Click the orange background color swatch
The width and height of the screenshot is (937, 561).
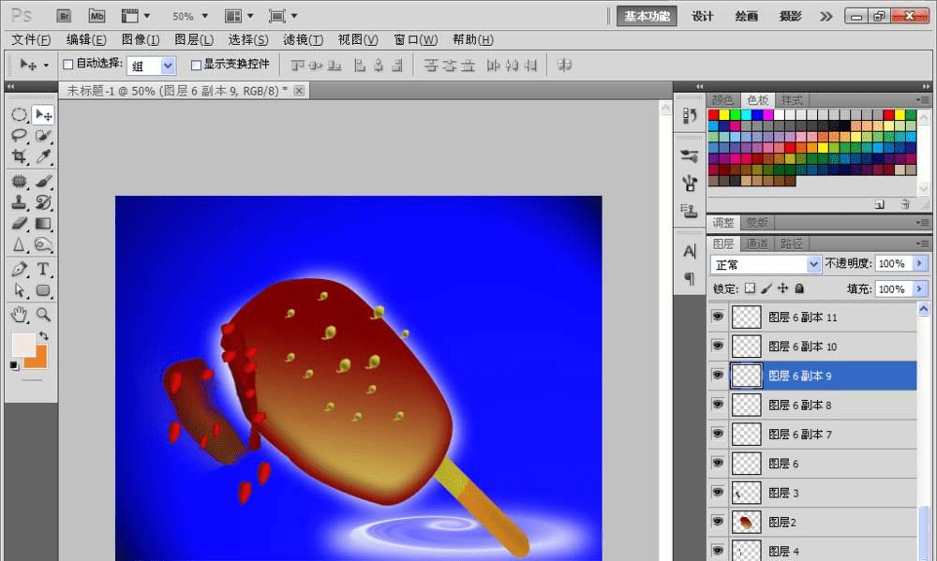click(36, 357)
